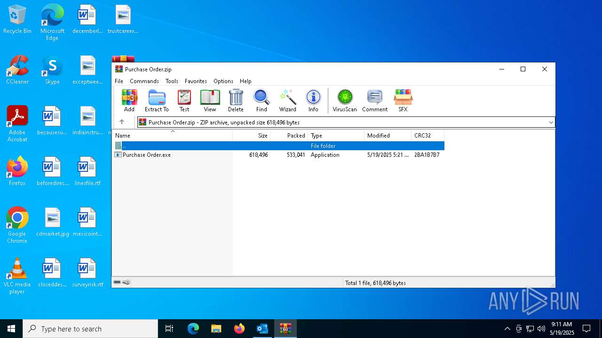The width and height of the screenshot is (602, 338).
Task: Select becausesu... Word document on desktop
Action: [x=52, y=121]
